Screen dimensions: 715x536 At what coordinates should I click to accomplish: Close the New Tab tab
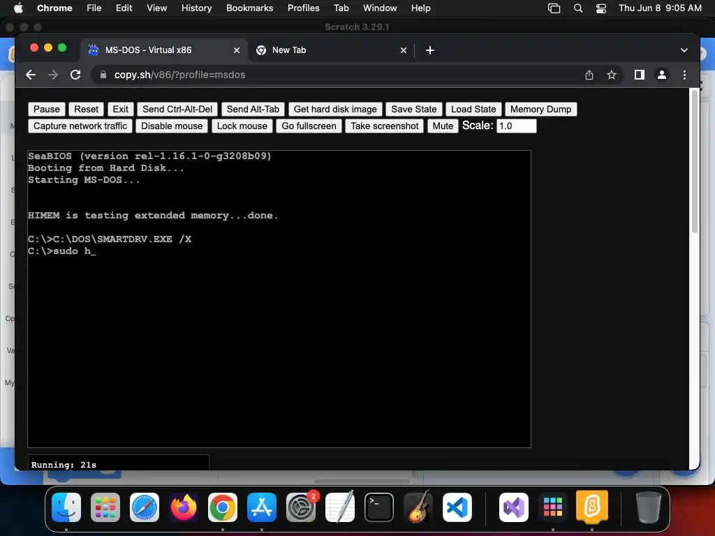click(404, 50)
